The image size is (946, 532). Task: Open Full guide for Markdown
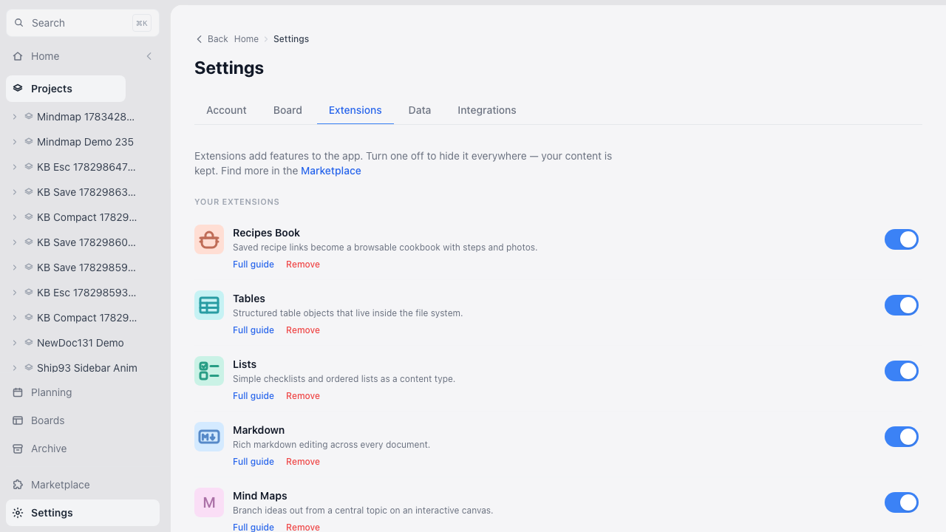pyautogui.click(x=253, y=462)
